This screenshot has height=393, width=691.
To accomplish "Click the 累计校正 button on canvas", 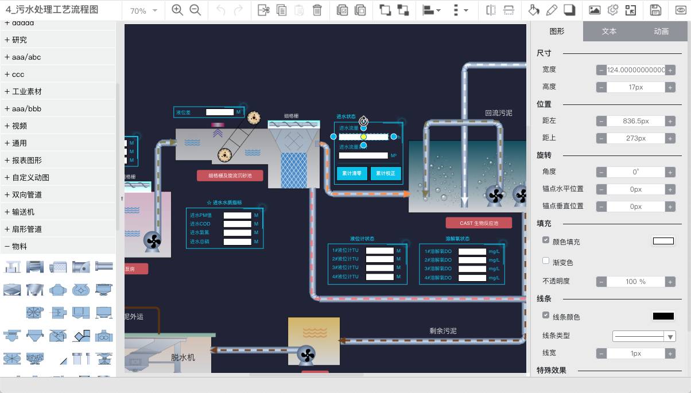I will click(x=386, y=173).
